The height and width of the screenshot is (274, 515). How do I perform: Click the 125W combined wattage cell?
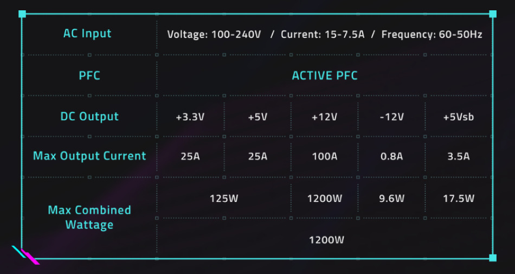(224, 198)
